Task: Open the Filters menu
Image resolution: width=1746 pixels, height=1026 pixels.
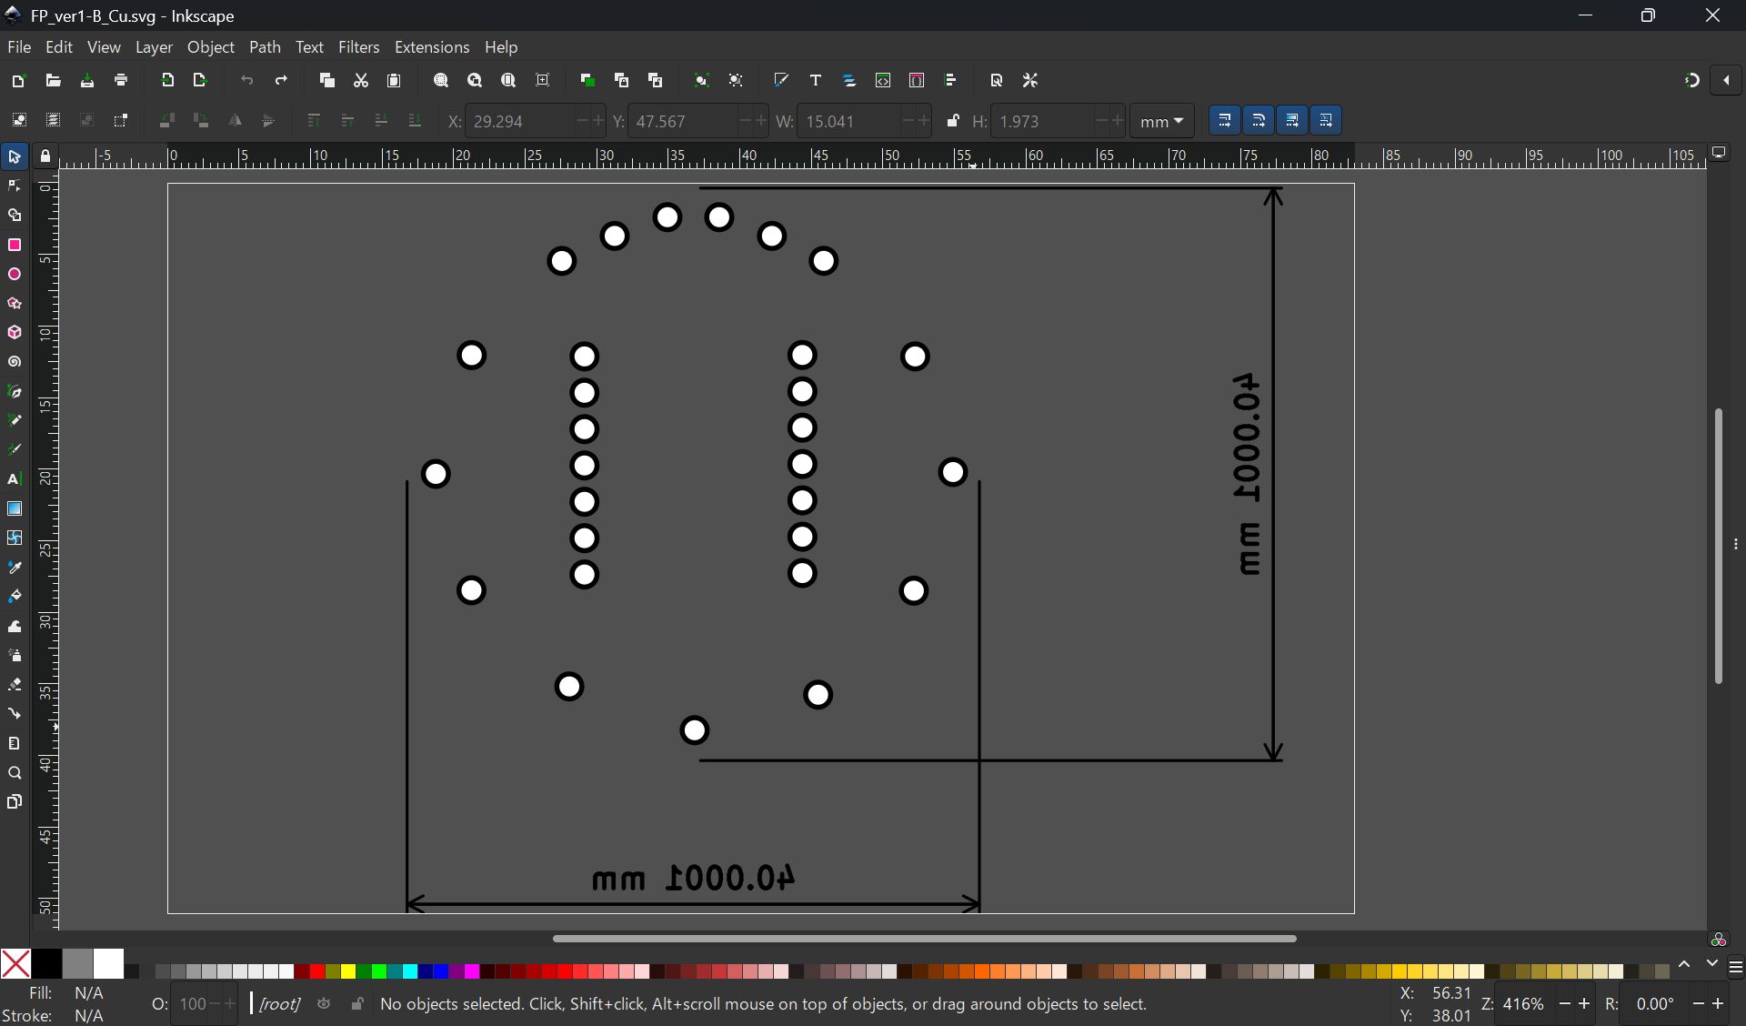Action: tap(359, 47)
